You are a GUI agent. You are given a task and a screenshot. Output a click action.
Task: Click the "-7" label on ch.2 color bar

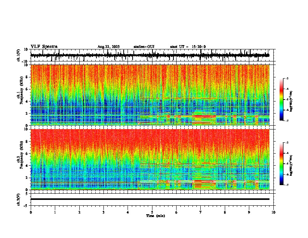(287, 185)
